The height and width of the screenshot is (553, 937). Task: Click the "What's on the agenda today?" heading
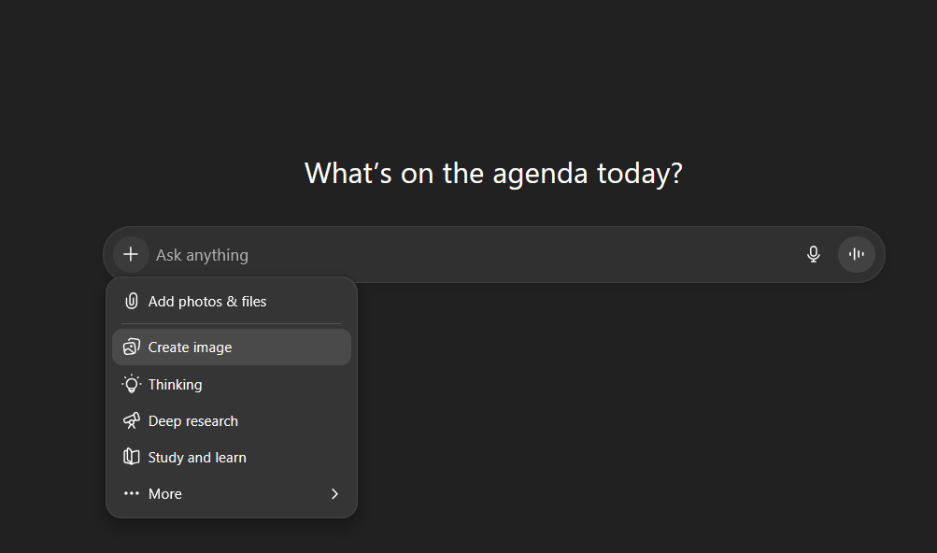click(493, 173)
